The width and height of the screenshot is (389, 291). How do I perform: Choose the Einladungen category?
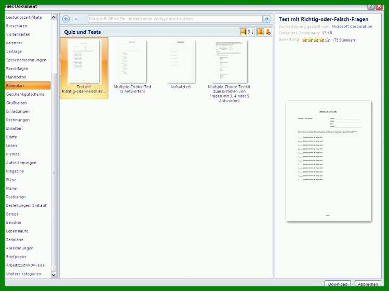(18, 112)
